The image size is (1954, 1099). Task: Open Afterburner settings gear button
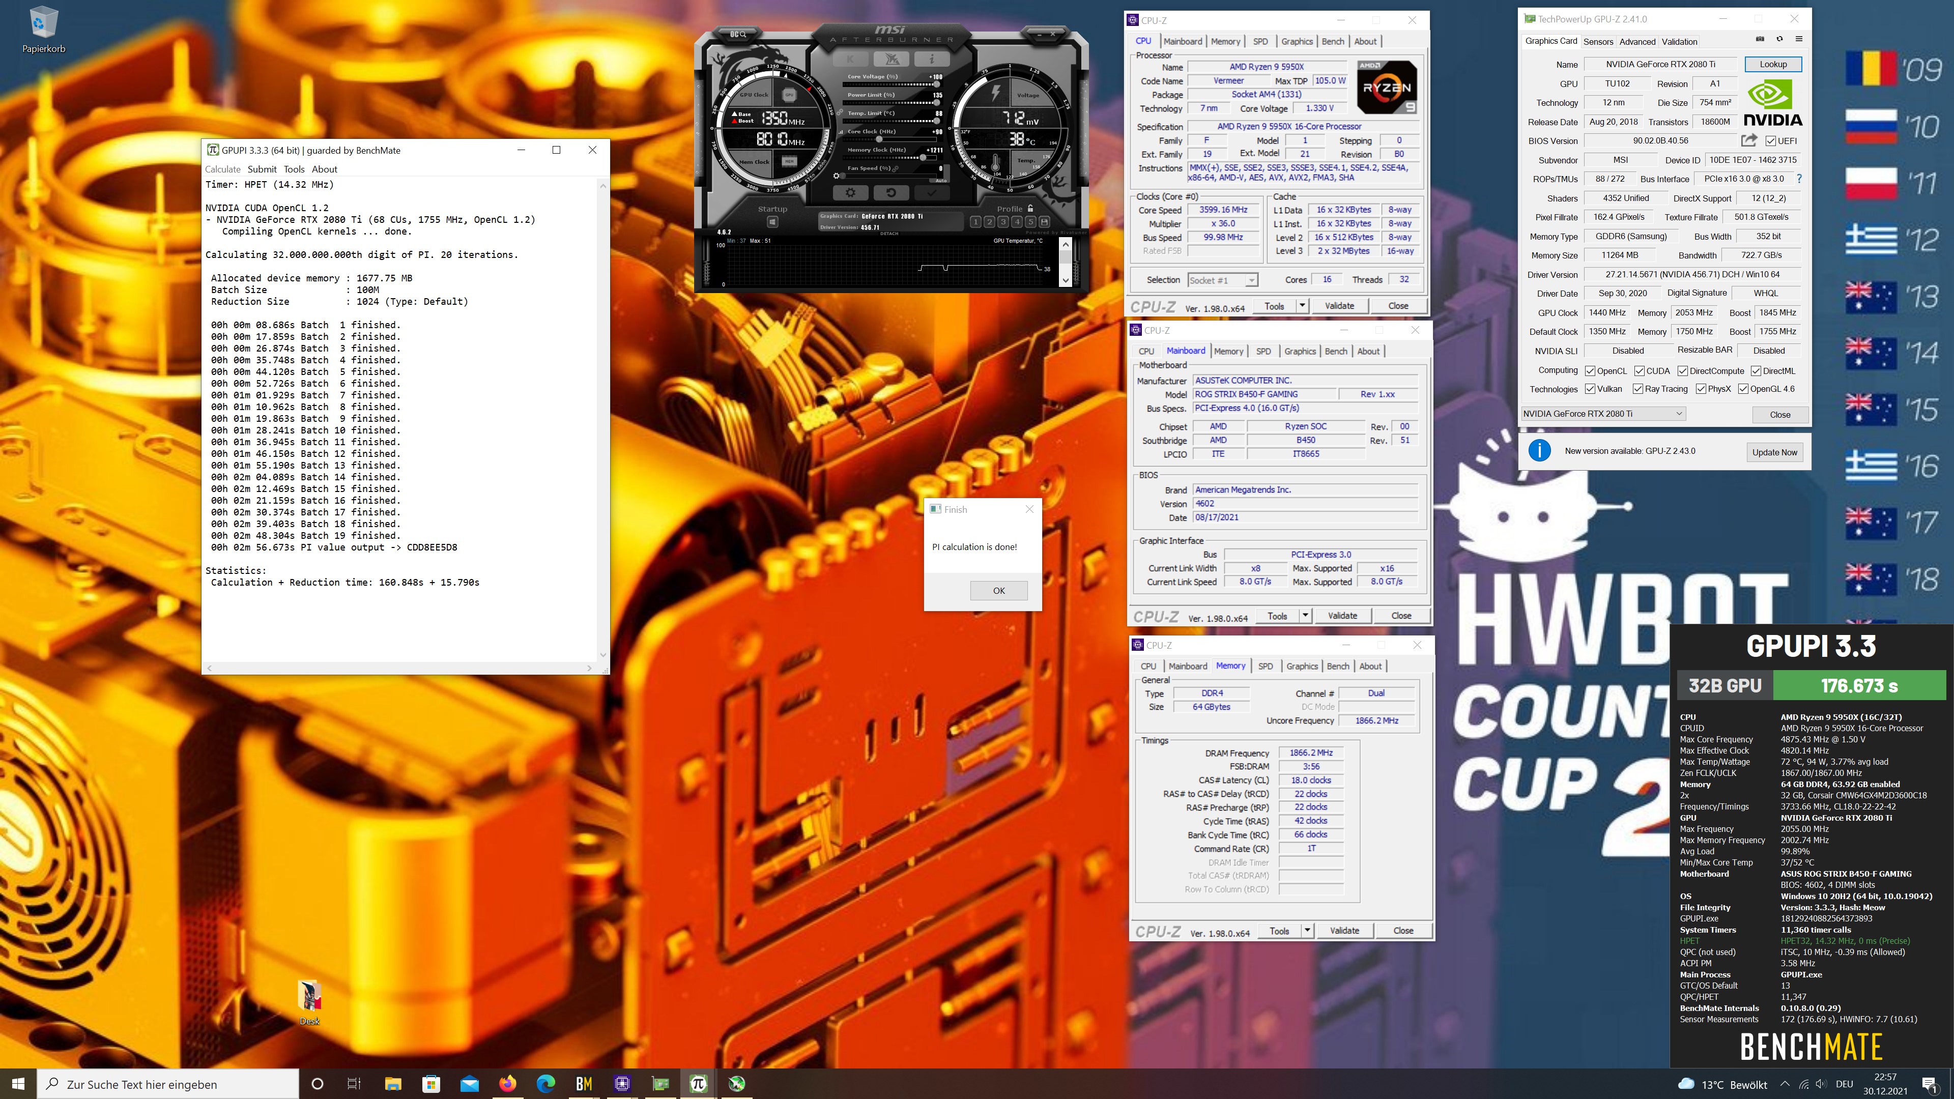[850, 193]
